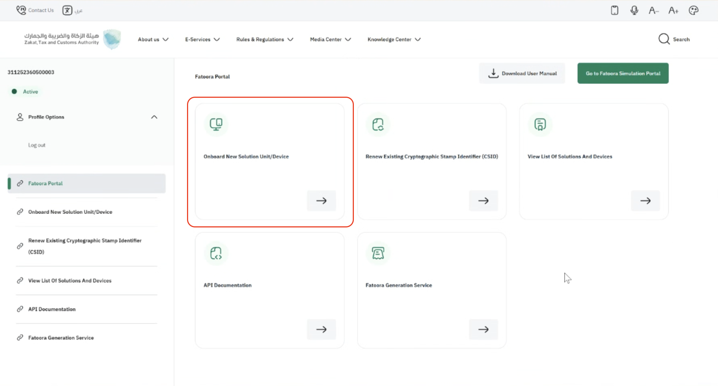Open the Media Center menu
The image size is (718, 386).
pos(330,39)
